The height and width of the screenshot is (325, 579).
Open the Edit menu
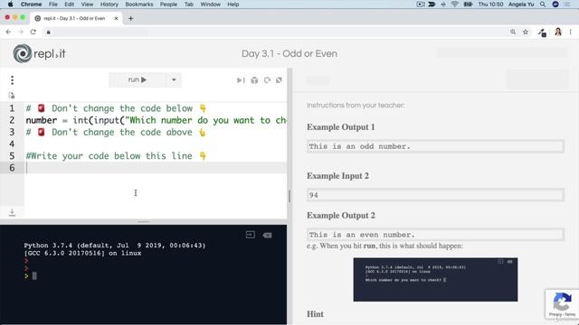69,5
